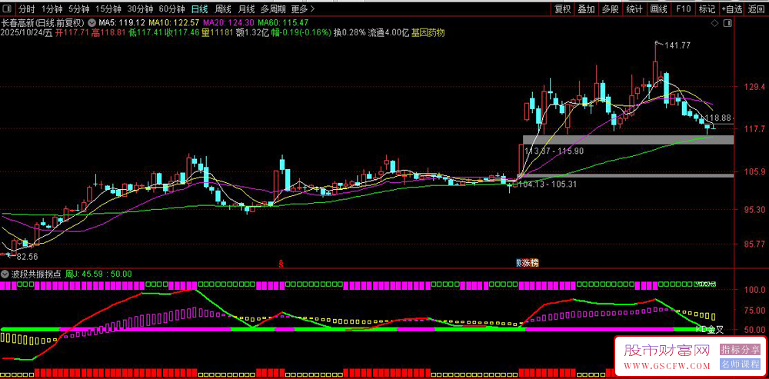The width and height of the screenshot is (769, 379).
Task: Activate the 画线 drawing tools
Action: pos(658,9)
